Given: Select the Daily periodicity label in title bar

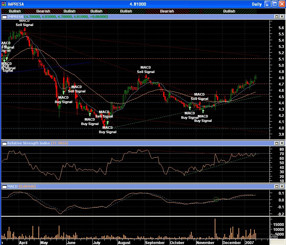Looking at the screenshot, I should [257, 4].
